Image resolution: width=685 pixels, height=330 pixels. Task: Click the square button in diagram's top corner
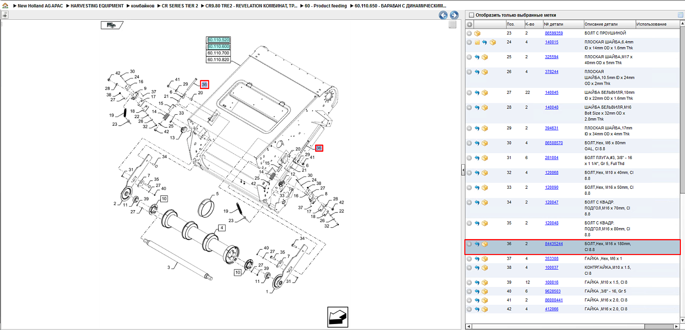pyautogui.click(x=453, y=25)
